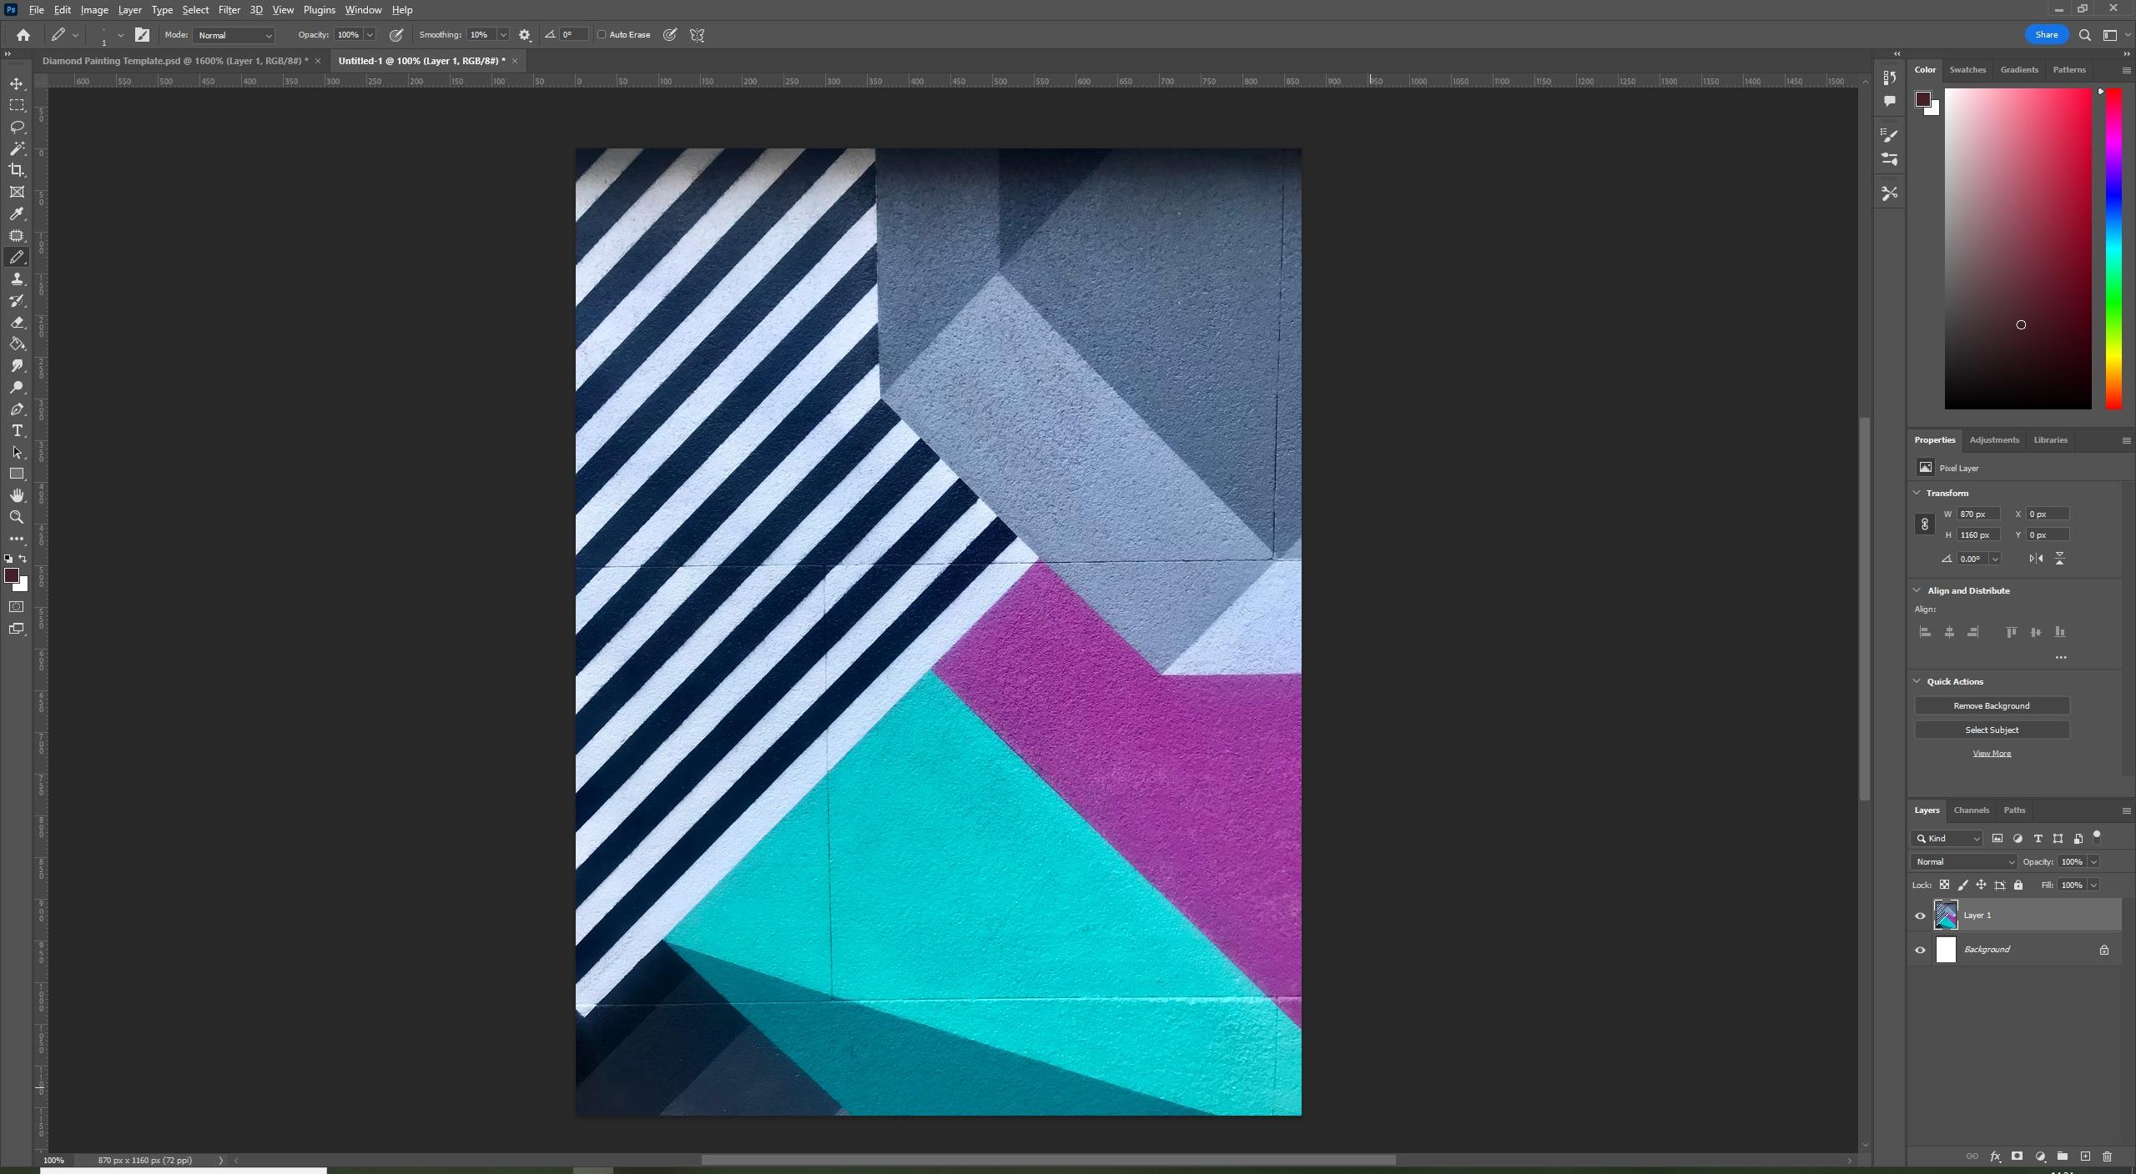Click the search magnifier icon near Share
The height and width of the screenshot is (1174, 2136).
pos(2084,35)
